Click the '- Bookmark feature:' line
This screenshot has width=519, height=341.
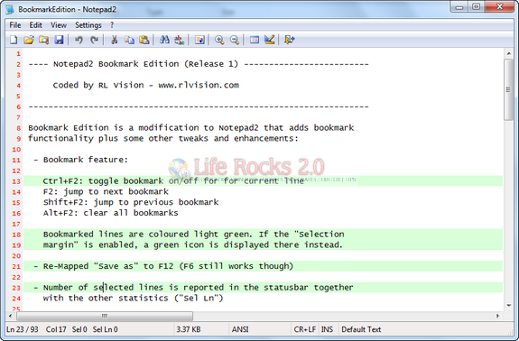pos(80,160)
